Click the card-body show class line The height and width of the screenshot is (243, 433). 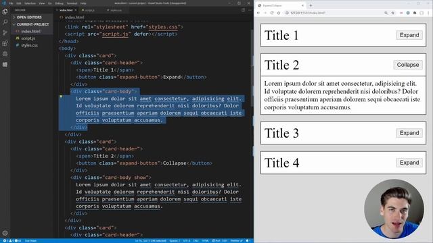[111, 178]
